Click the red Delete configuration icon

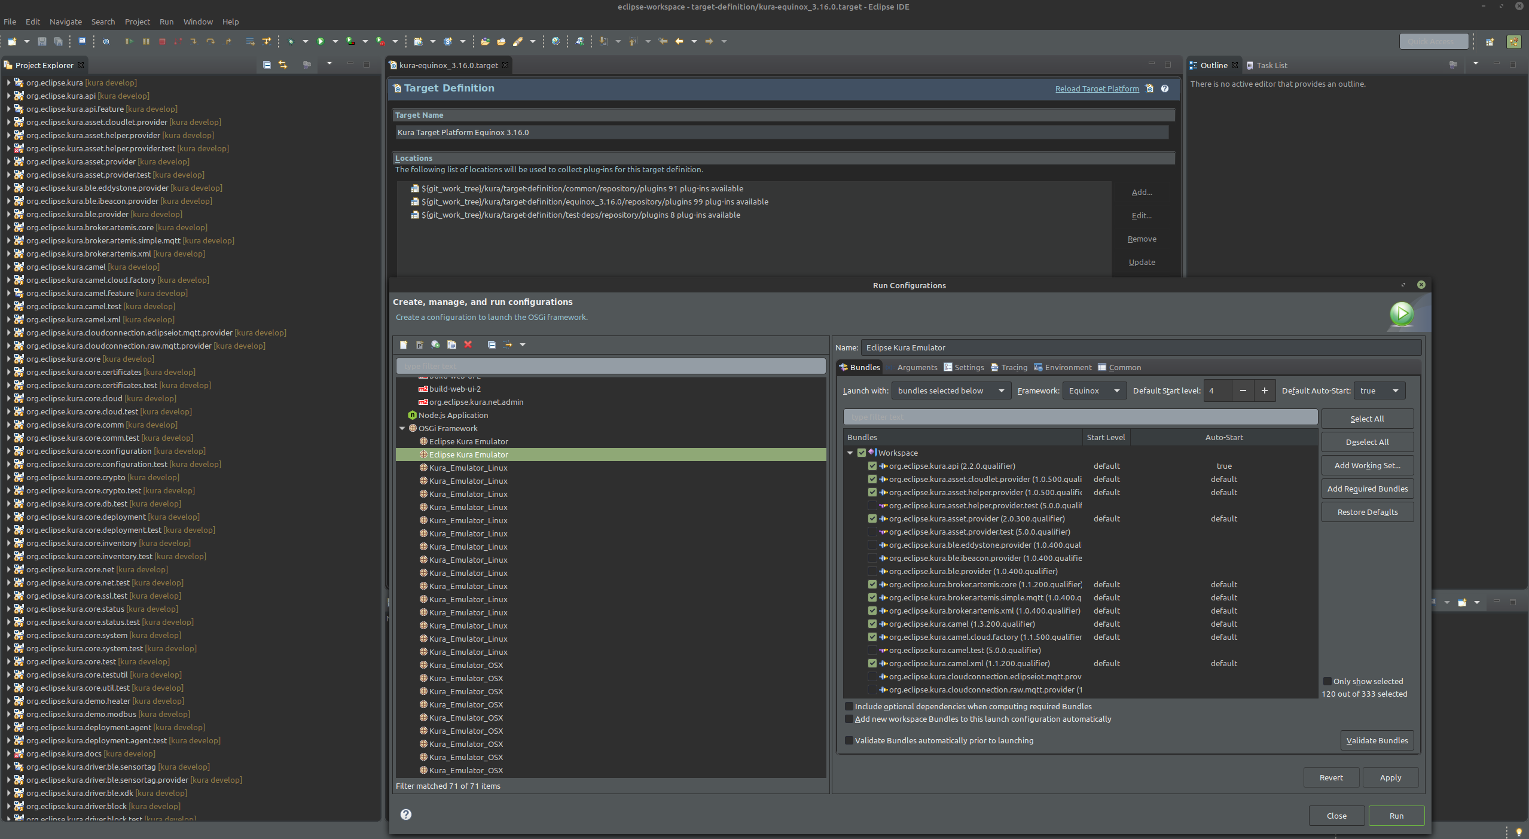tap(468, 344)
